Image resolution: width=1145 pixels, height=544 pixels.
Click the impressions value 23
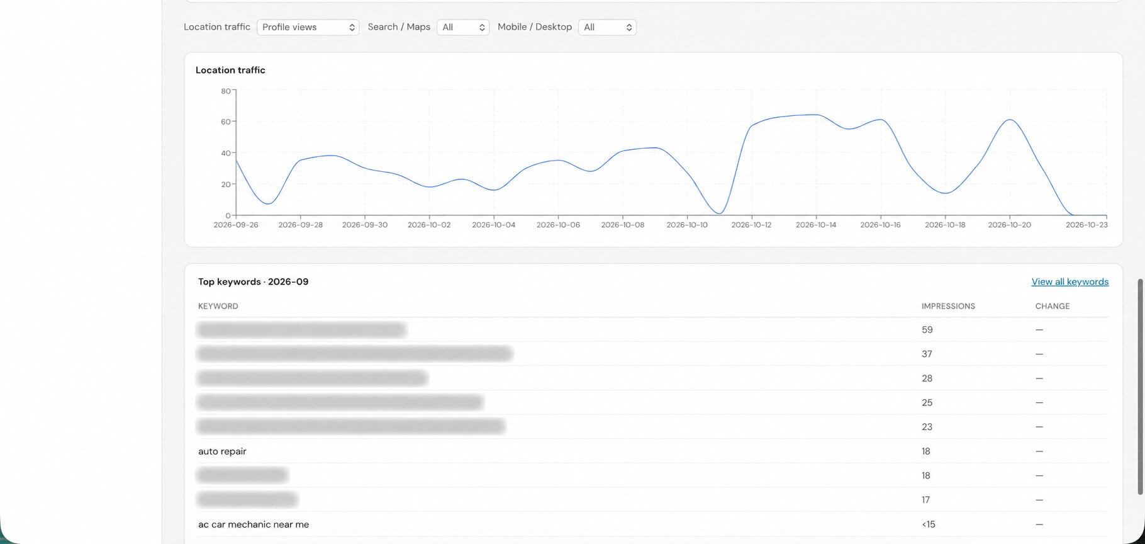(x=927, y=427)
